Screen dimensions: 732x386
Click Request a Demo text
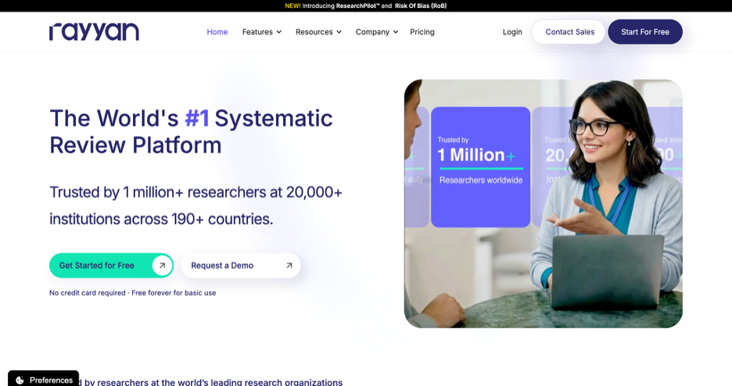222,265
